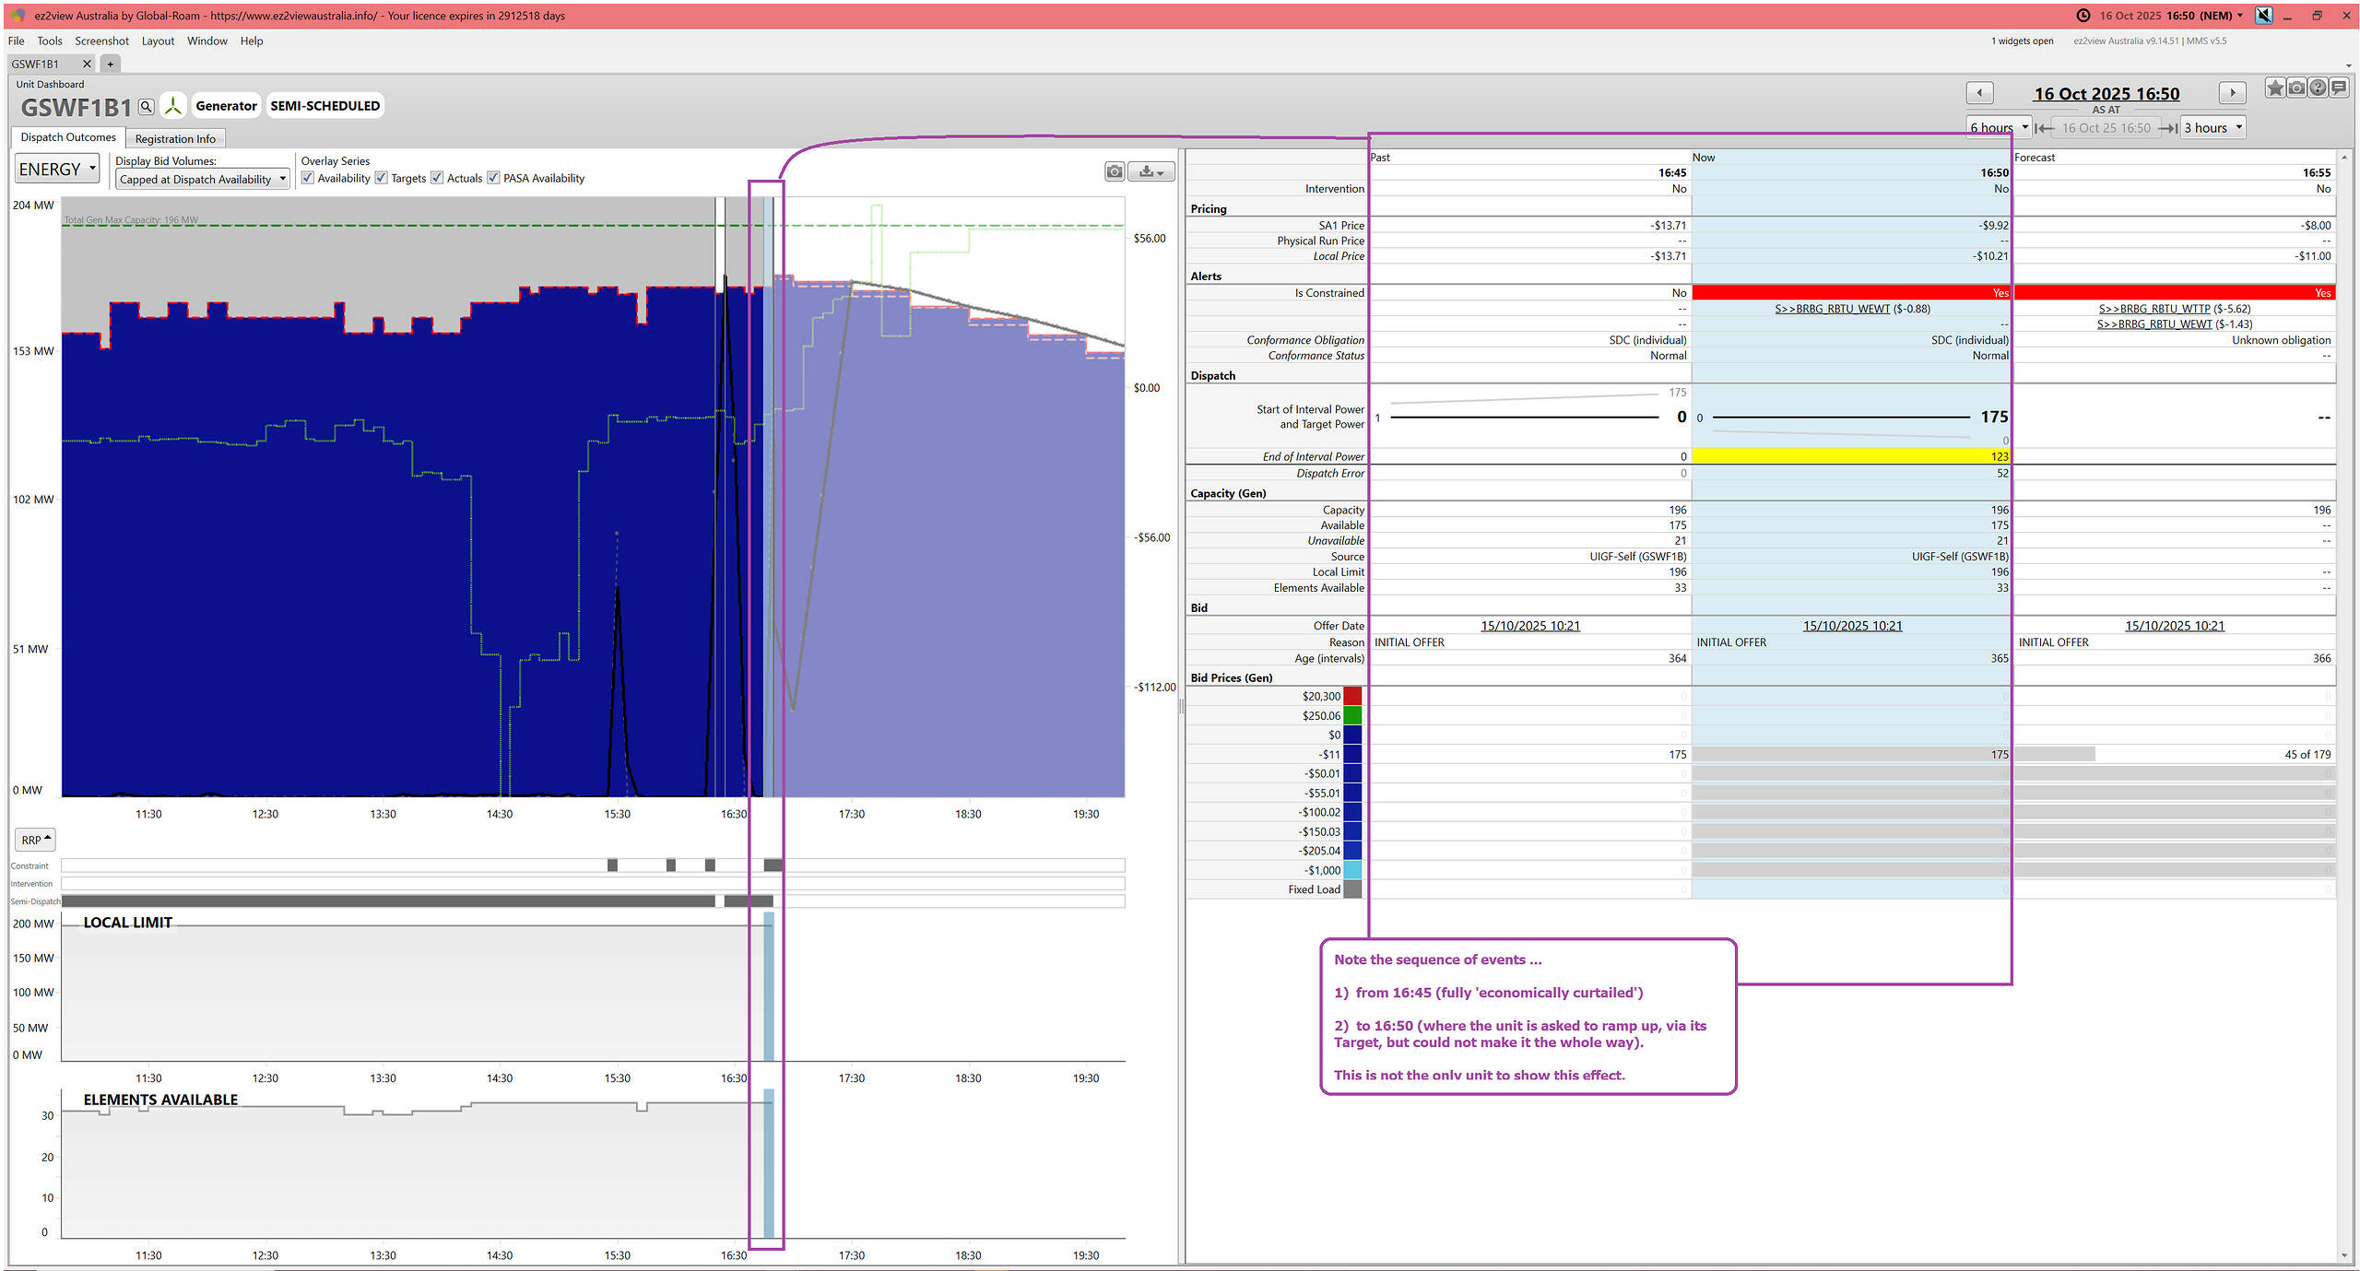
Task: Open the 3 hours forecast range dropdown
Action: [2212, 128]
